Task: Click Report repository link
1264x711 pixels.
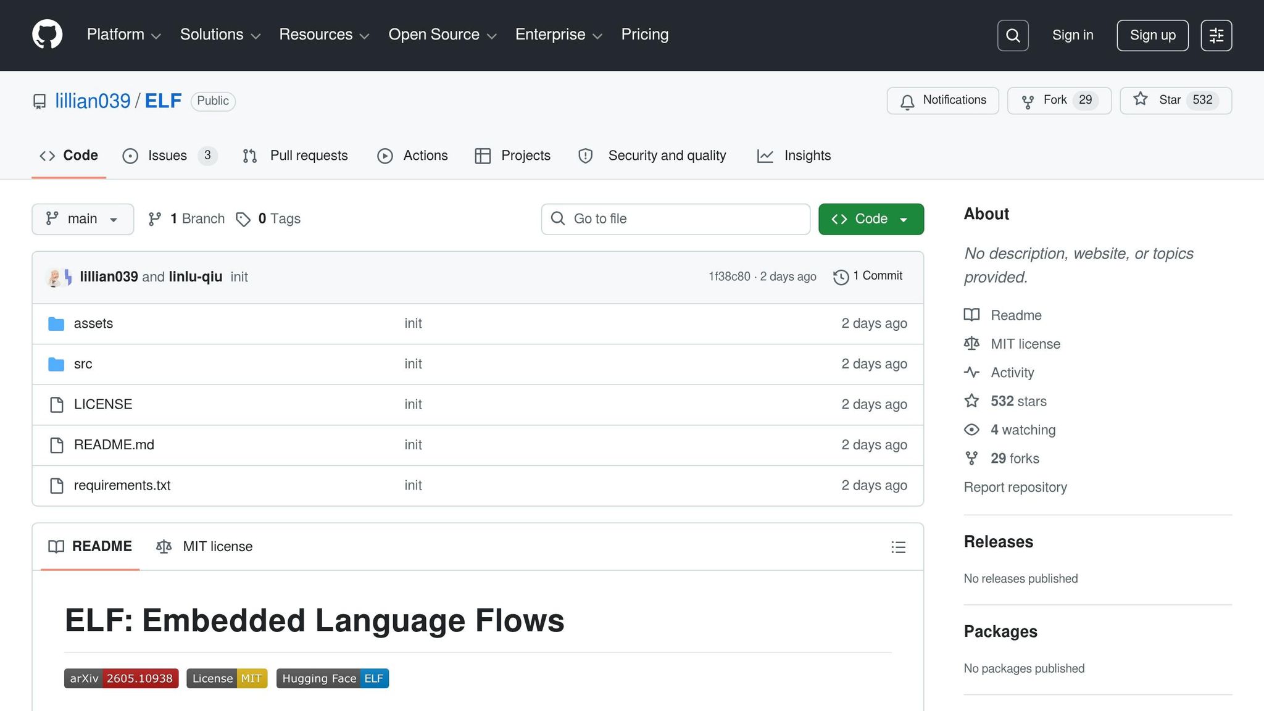Action: click(1015, 487)
